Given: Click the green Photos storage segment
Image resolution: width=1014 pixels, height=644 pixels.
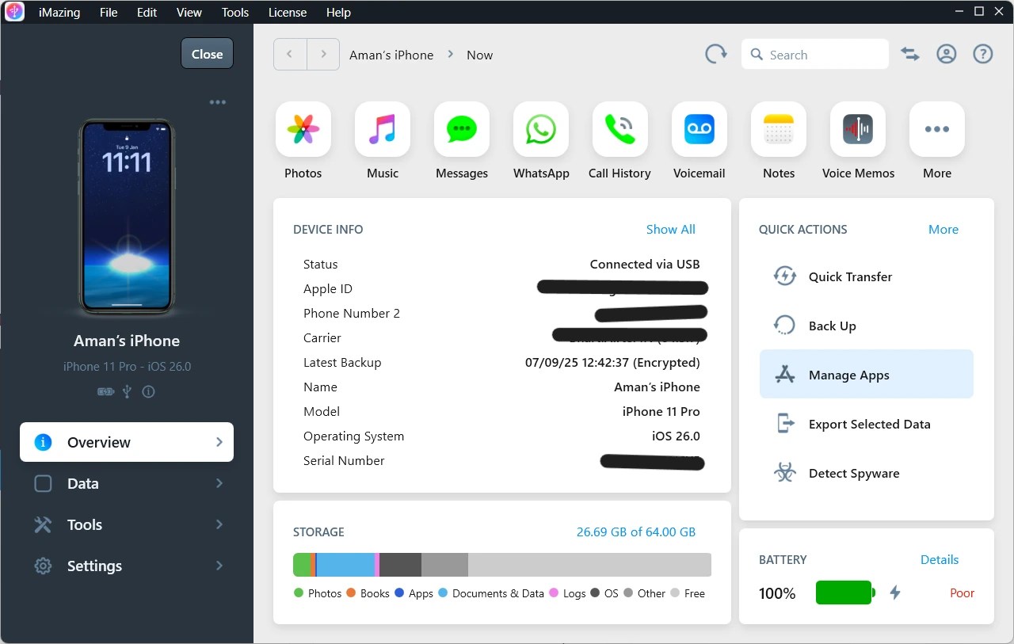Looking at the screenshot, I should pyautogui.click(x=302, y=565).
